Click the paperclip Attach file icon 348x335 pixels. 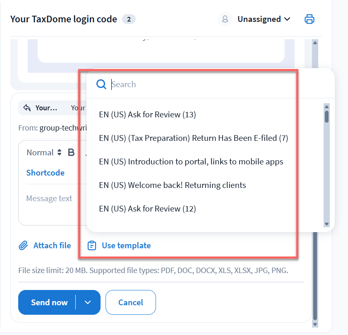23,246
